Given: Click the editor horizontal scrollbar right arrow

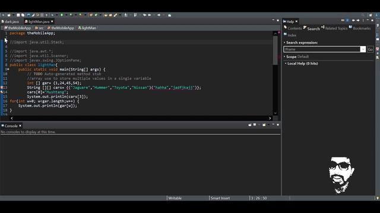Looking at the screenshot, I should click(x=270, y=118).
